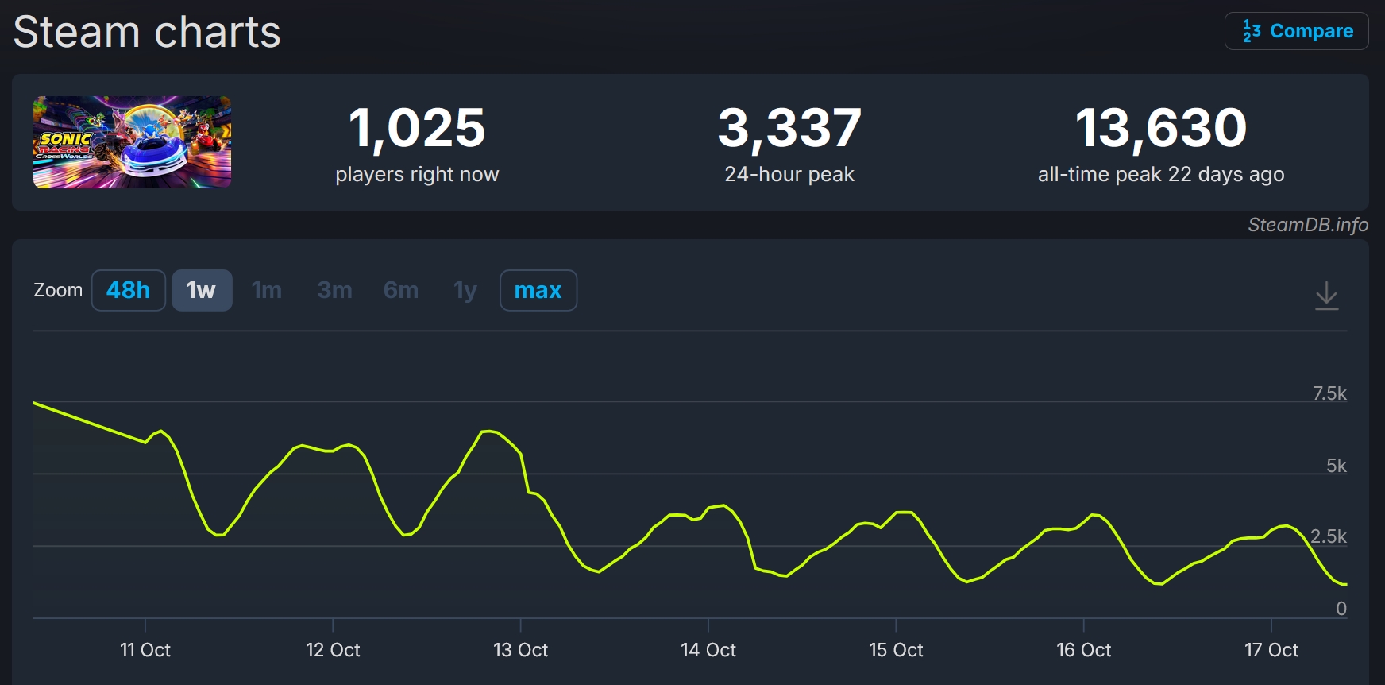The height and width of the screenshot is (685, 1385).
Task: Choose the 3m zoom range
Action: [334, 290]
